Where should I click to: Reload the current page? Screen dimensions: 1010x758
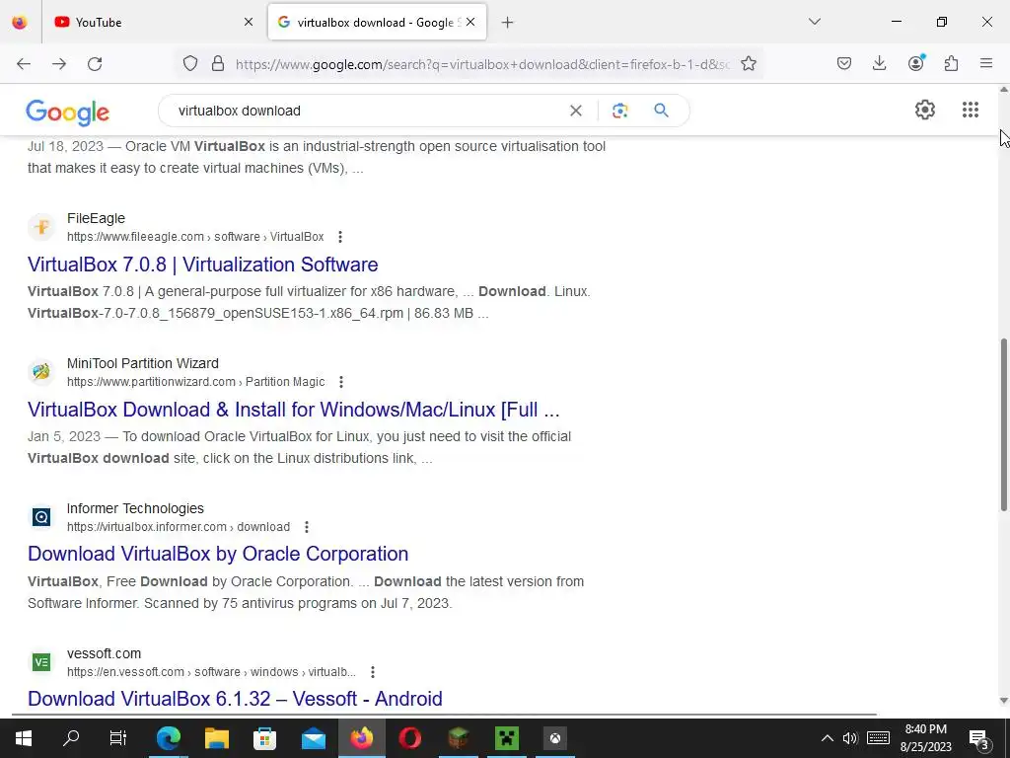(95, 64)
